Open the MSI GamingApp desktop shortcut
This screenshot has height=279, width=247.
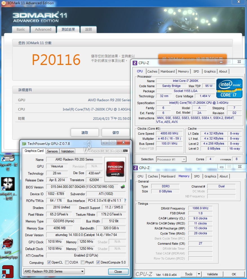point(8,248)
